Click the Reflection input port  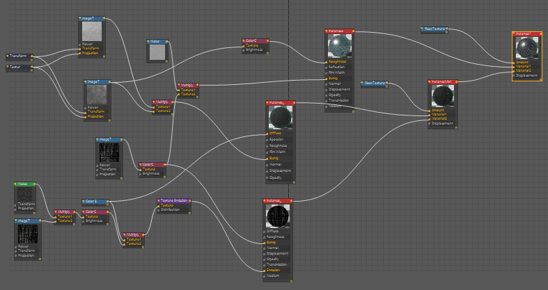point(326,67)
